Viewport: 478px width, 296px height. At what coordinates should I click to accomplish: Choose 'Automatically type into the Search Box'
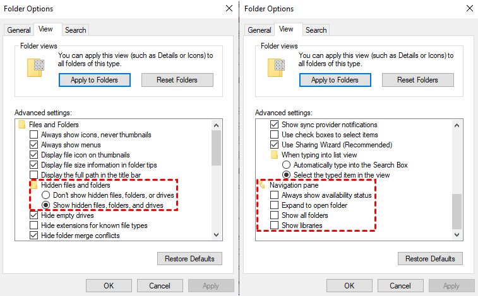(x=285, y=165)
